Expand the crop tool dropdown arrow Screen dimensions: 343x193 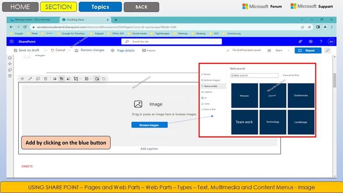point(80,79)
